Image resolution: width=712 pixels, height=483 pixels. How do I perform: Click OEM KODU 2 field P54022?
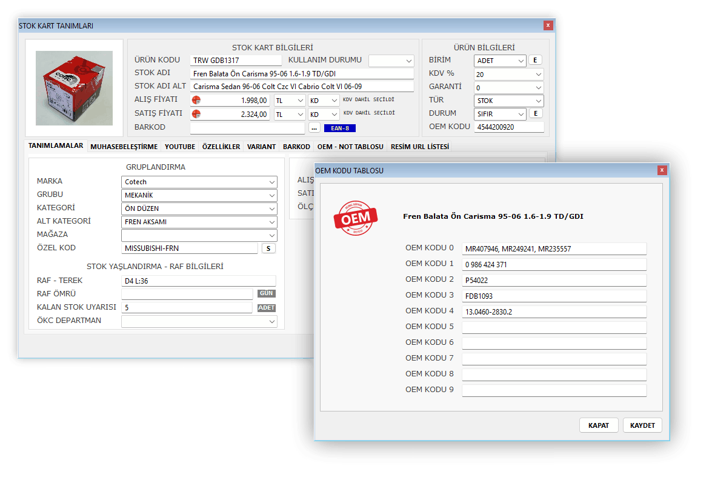[554, 281]
